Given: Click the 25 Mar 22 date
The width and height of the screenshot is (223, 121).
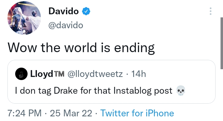Looking at the screenshot, I should click(x=71, y=113).
